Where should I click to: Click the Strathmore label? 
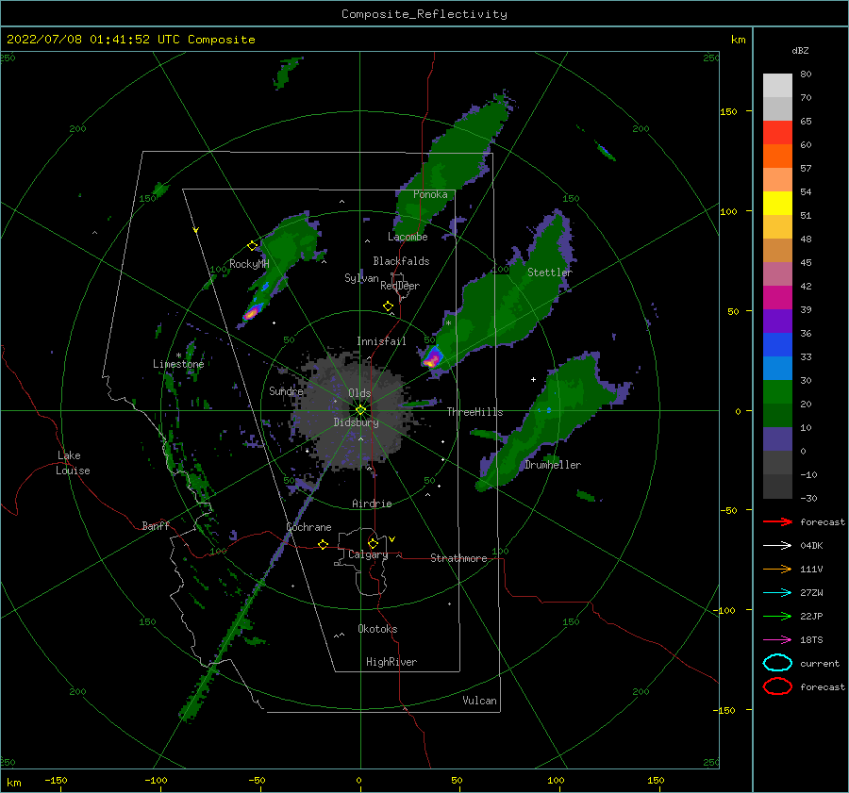458,558
